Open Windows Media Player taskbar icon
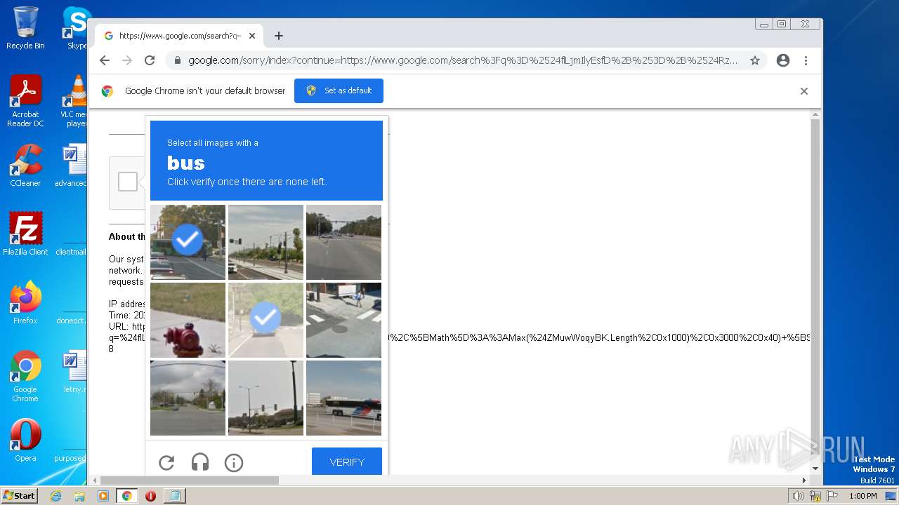899x505 pixels. pos(103,496)
